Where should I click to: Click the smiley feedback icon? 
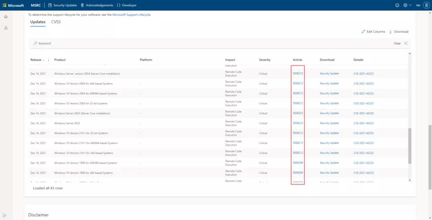(397, 5)
